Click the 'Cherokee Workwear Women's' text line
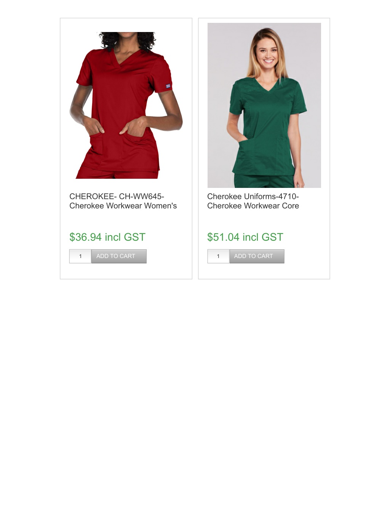Viewport: 390px width, 505px height. [123, 206]
